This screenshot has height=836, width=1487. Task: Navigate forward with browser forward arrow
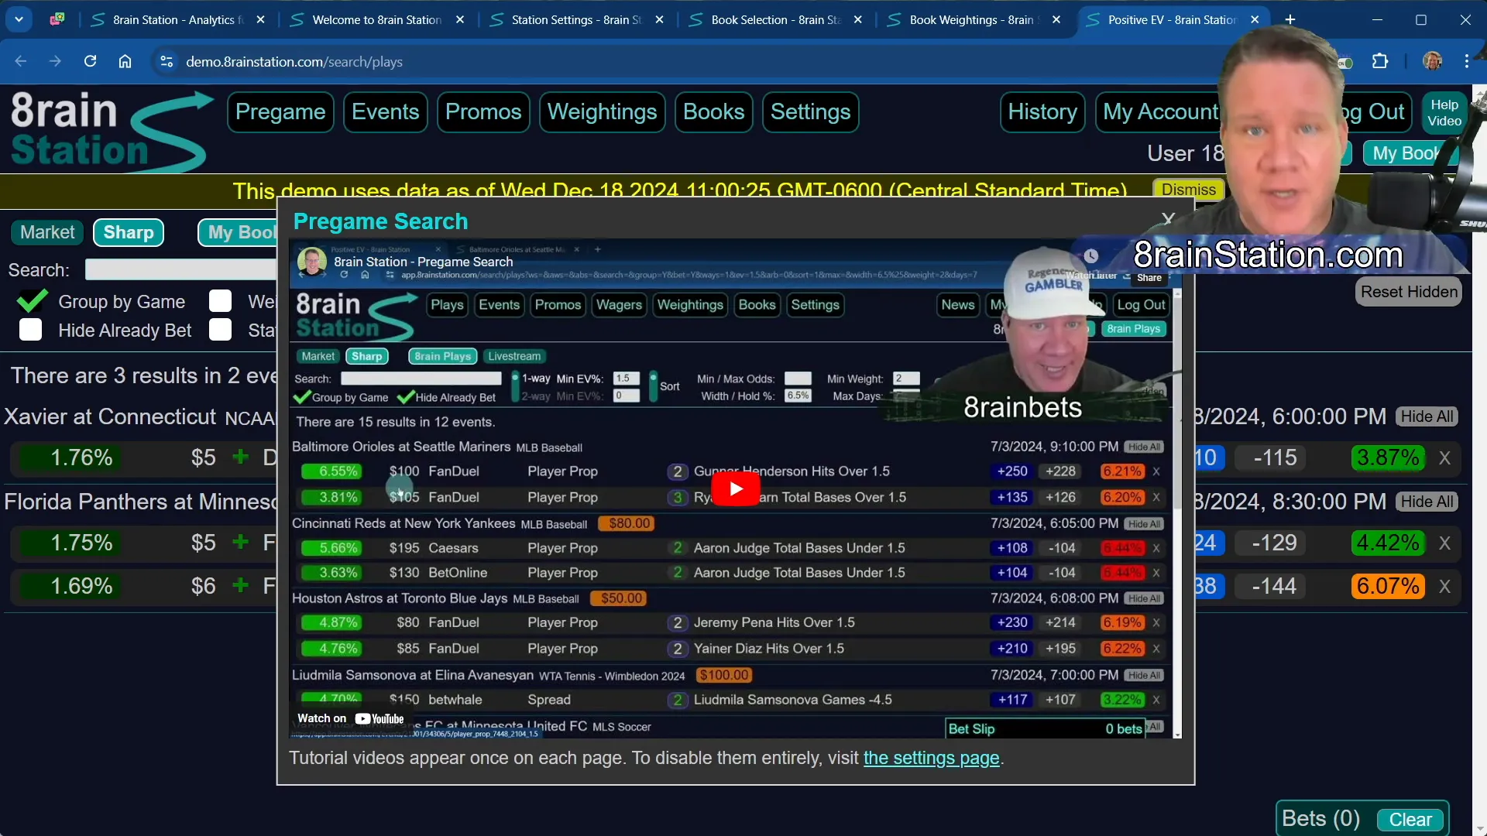click(x=55, y=61)
